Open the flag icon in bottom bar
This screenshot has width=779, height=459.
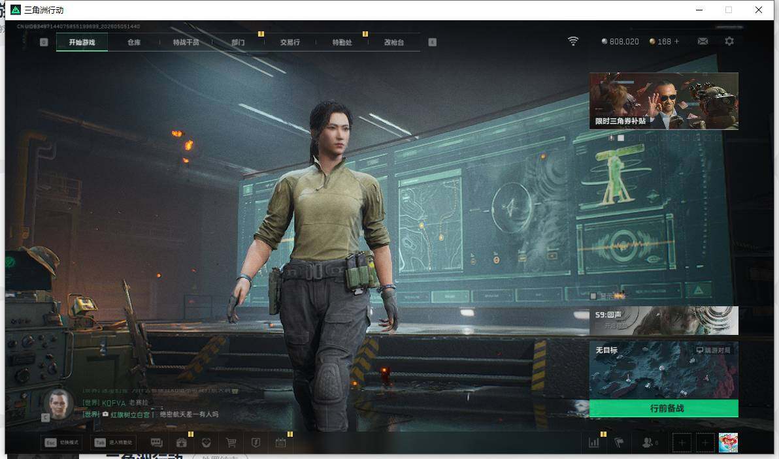(619, 443)
